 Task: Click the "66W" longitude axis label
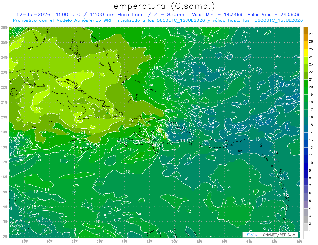[x=224, y=241]
